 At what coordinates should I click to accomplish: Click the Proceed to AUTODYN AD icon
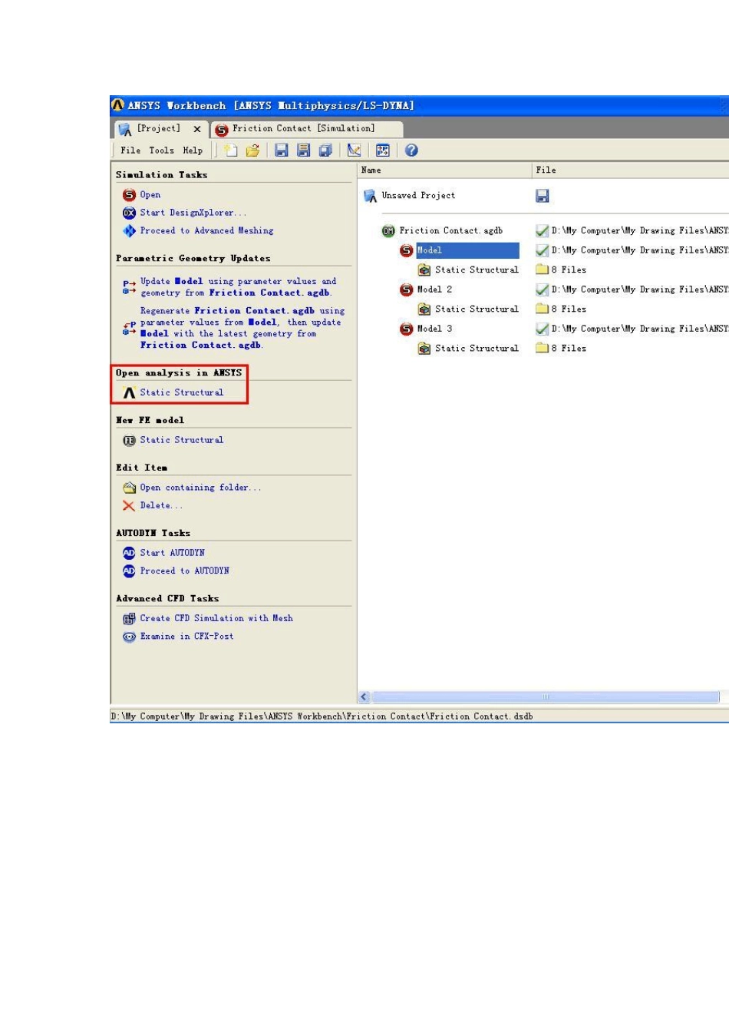coord(129,571)
